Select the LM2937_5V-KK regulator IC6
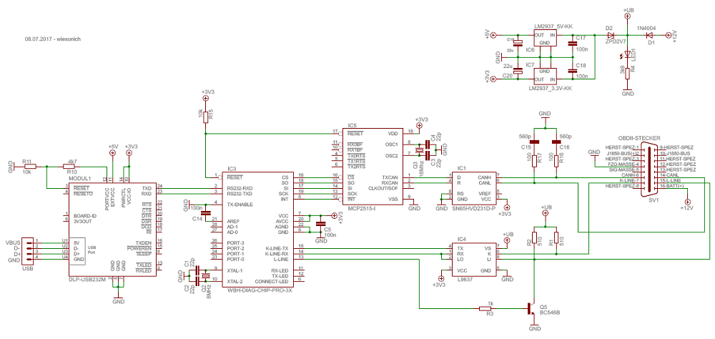This screenshot has width=715, height=339. [546, 39]
